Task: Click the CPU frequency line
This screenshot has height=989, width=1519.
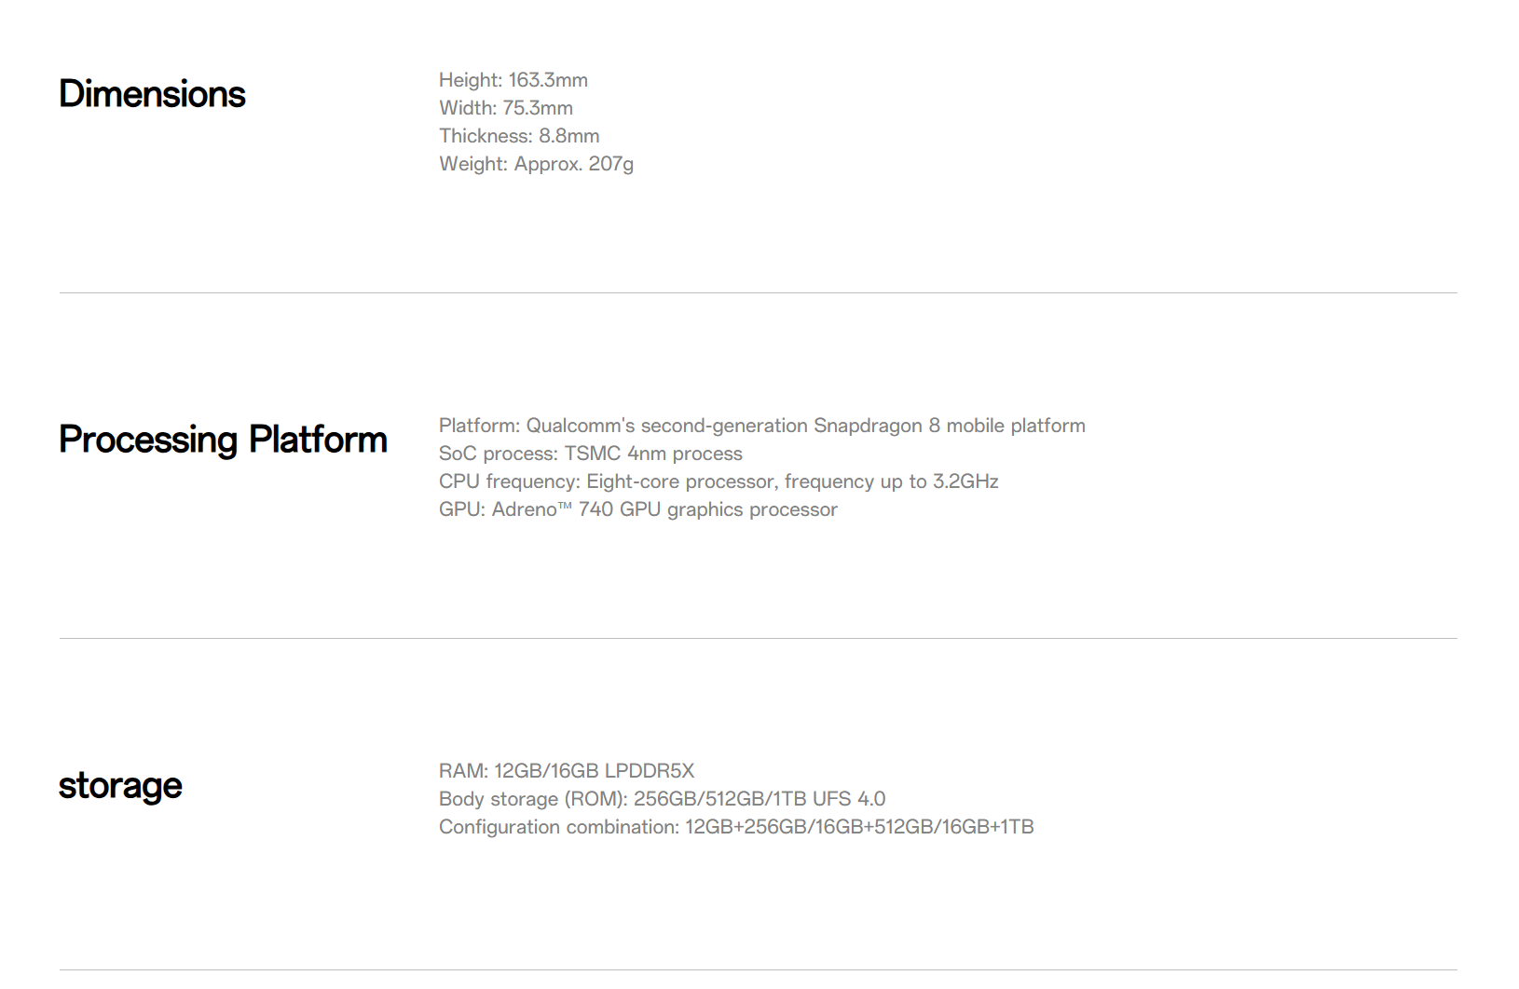Action: click(x=718, y=481)
